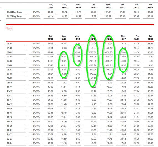Click the Sat 12/22 hours column header
158x147 pixels.
click(50, 38)
